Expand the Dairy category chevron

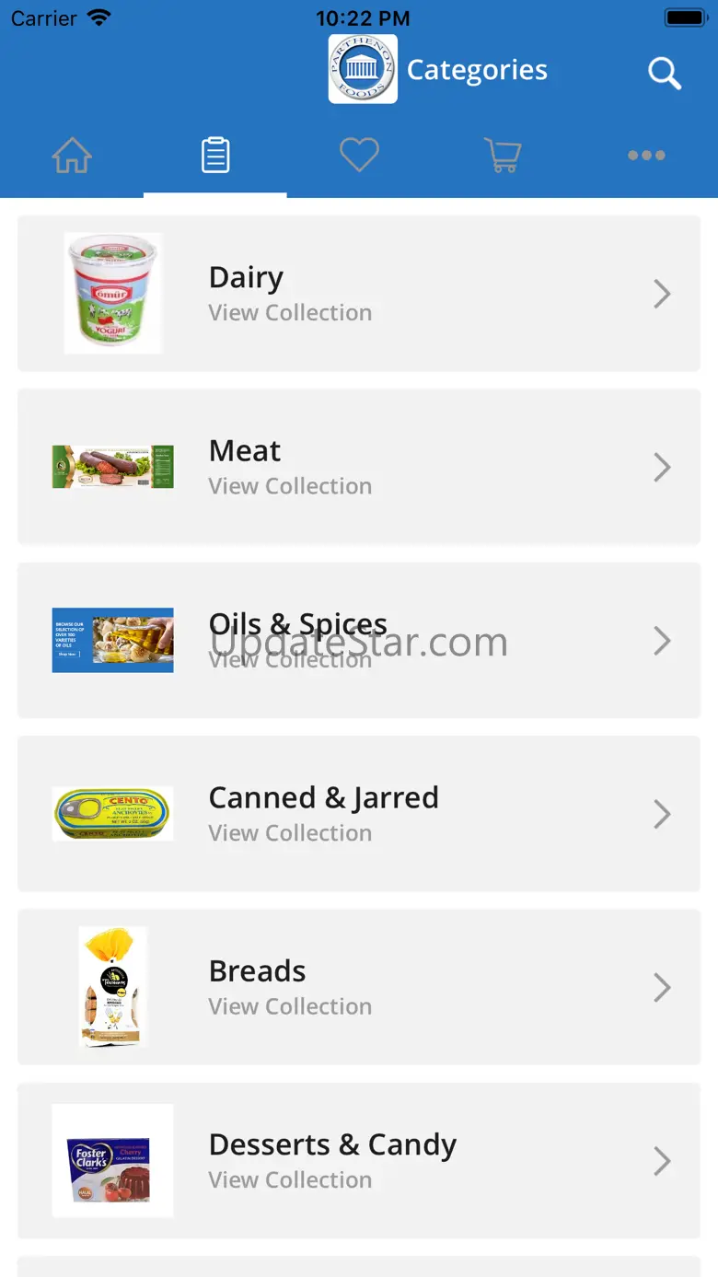[662, 294]
